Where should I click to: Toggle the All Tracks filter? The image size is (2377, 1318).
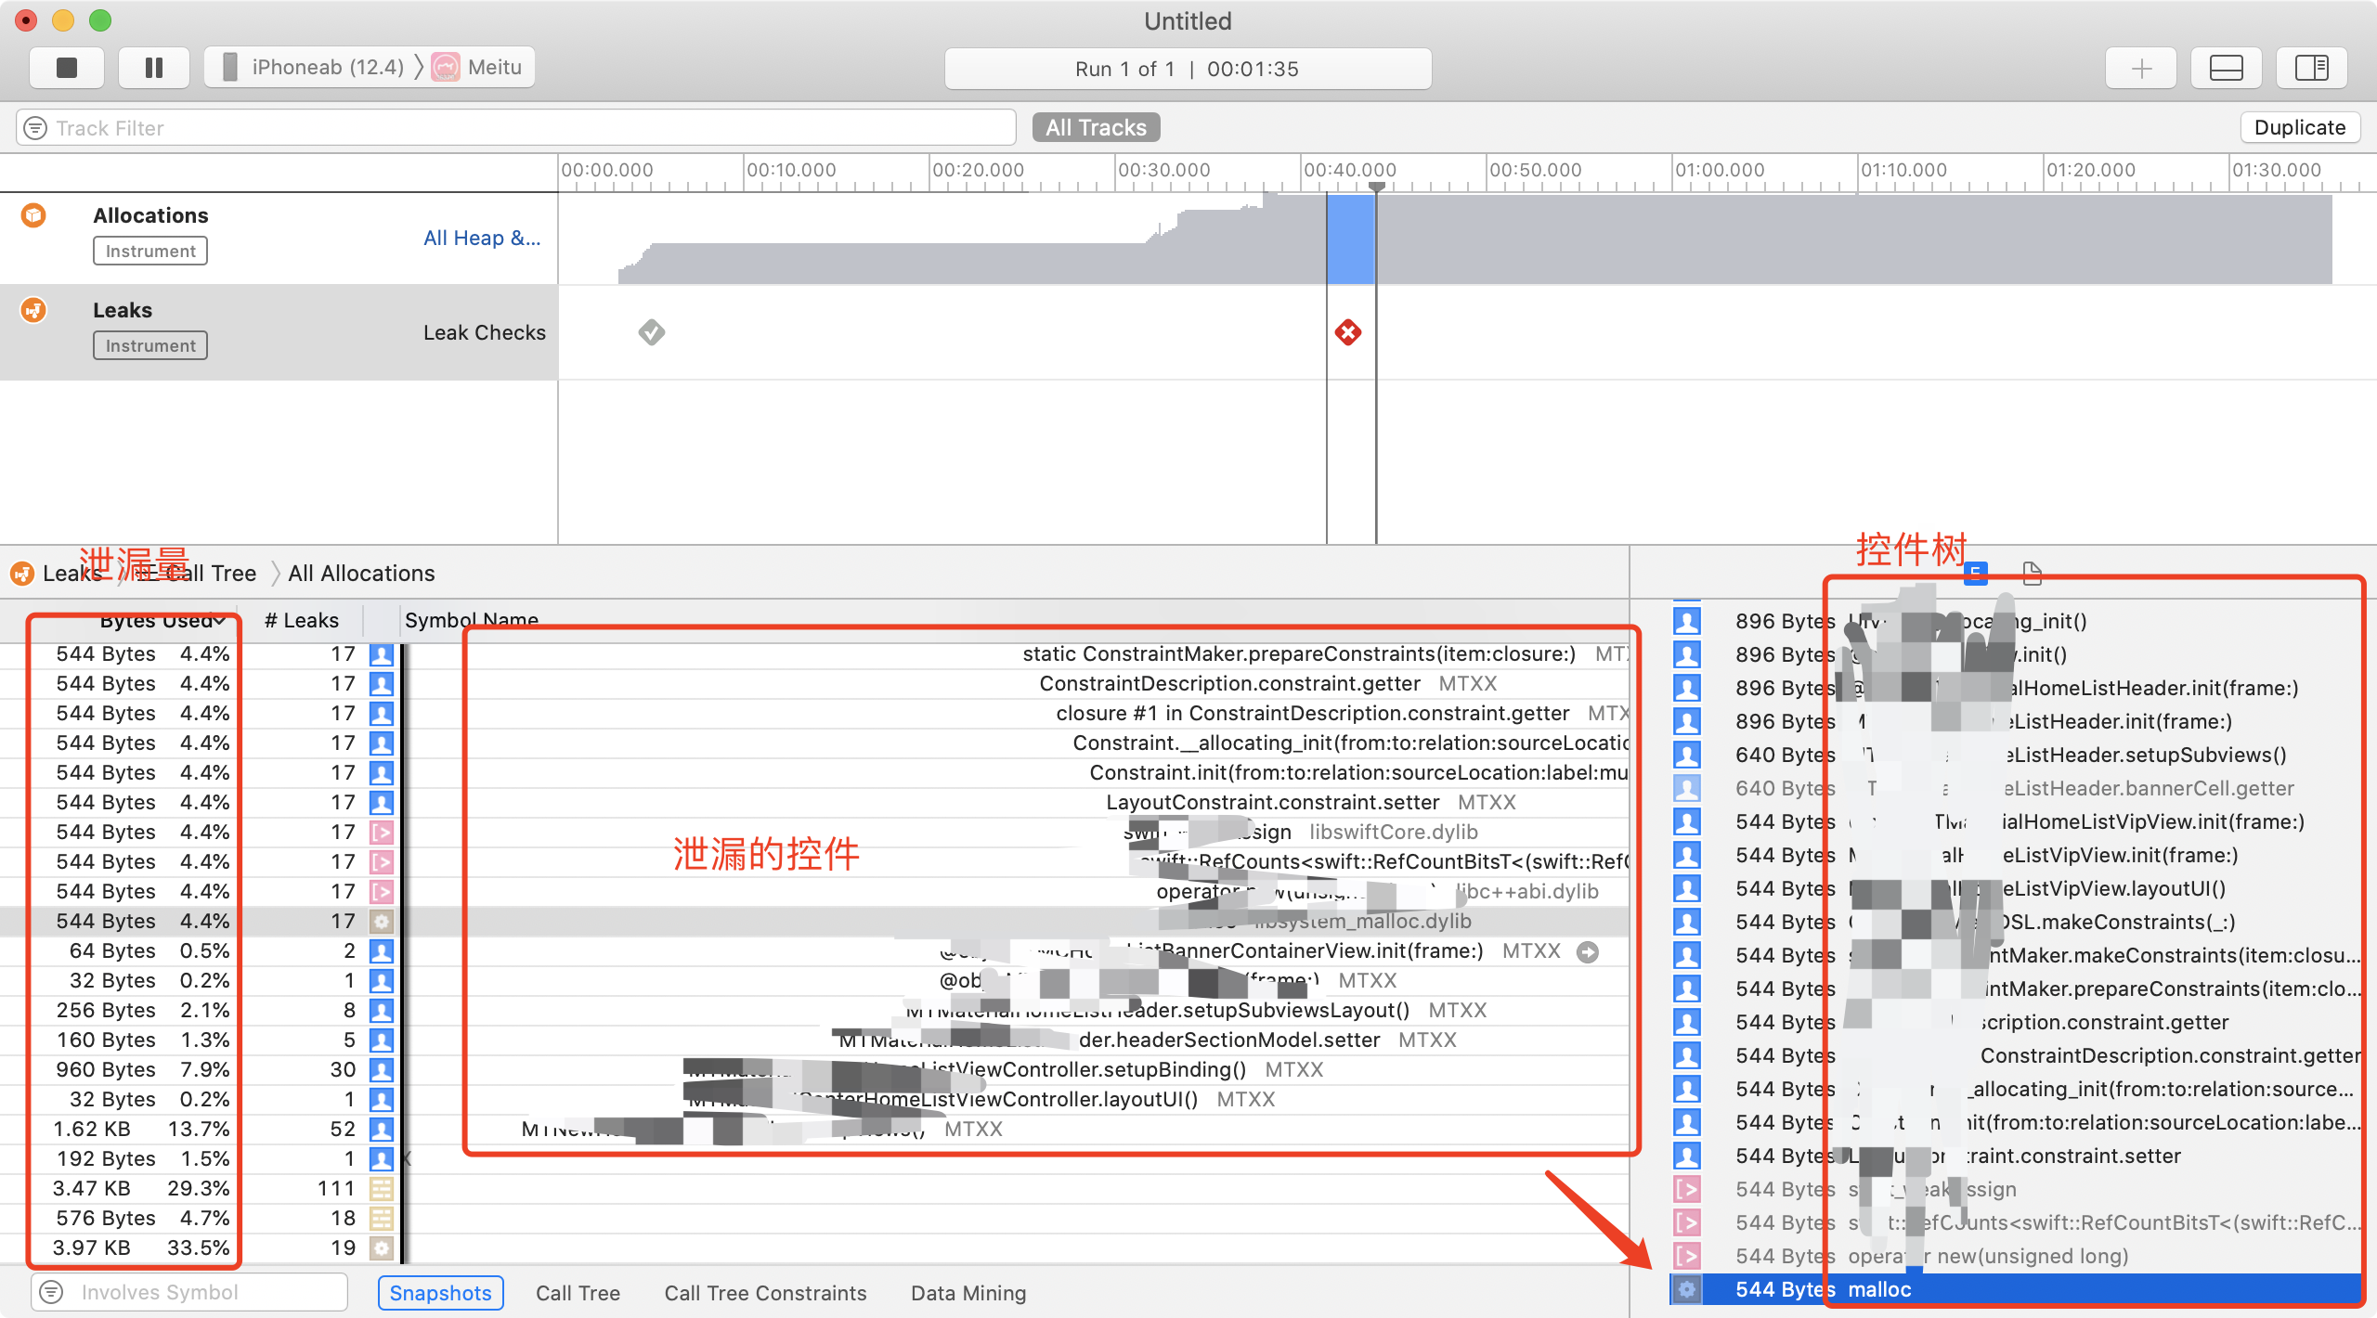(1095, 127)
